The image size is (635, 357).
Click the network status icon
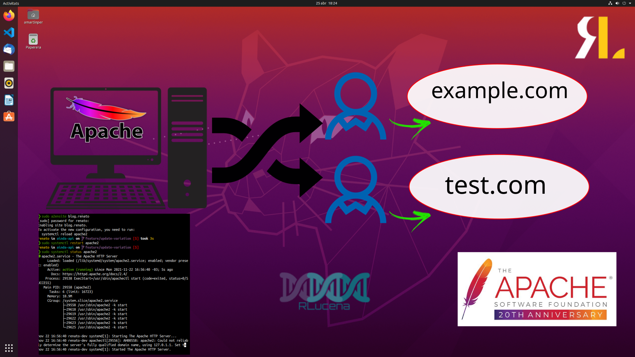pyautogui.click(x=610, y=3)
